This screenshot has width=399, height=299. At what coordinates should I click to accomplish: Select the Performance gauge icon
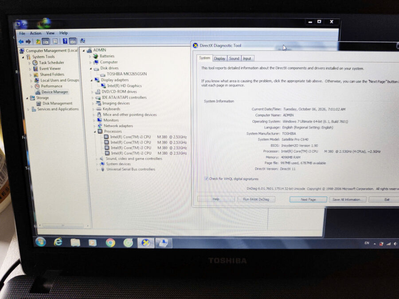(37, 86)
